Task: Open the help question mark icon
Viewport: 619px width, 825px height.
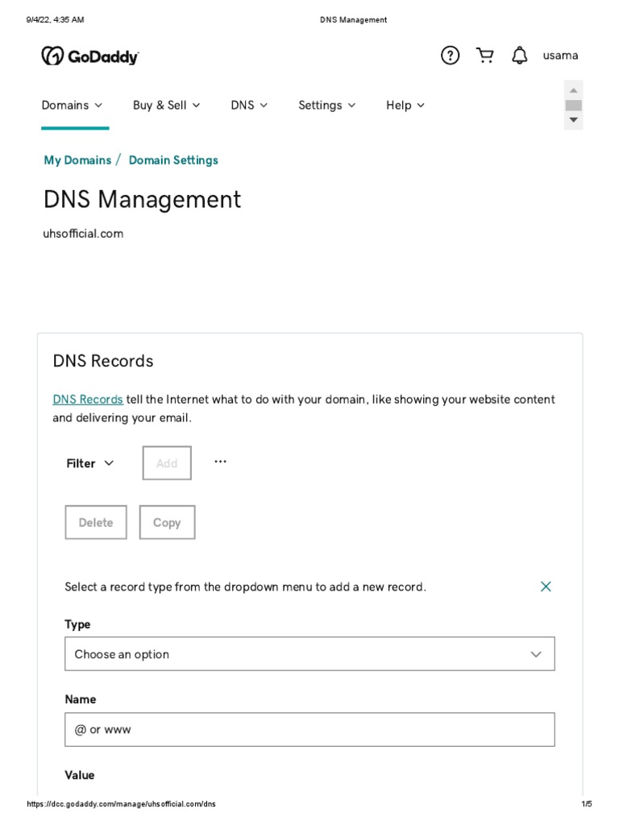Action: click(450, 56)
